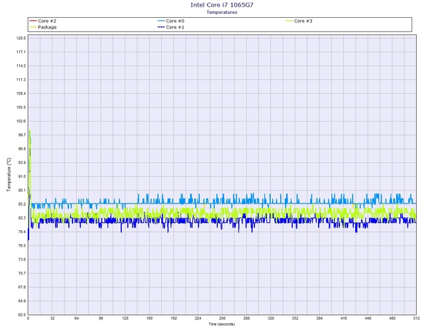Click the 85.2 y-axis label

coord(22,204)
